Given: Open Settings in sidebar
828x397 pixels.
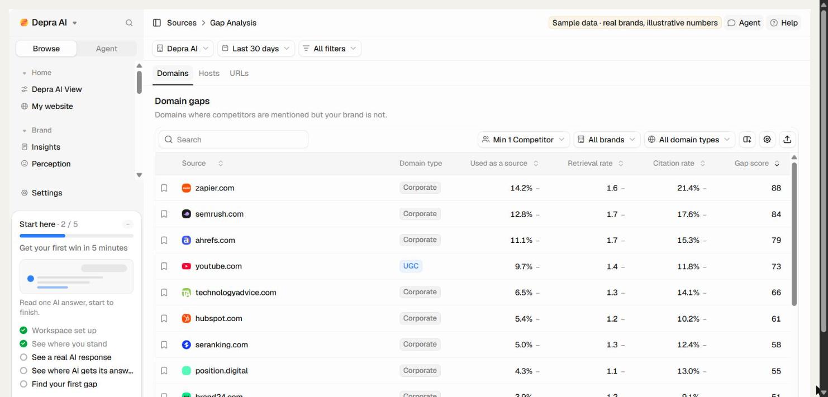Looking at the screenshot, I should (41, 193).
